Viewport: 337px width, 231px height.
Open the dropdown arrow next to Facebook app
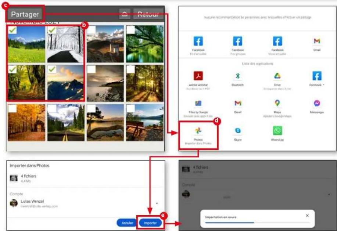[x=323, y=85]
